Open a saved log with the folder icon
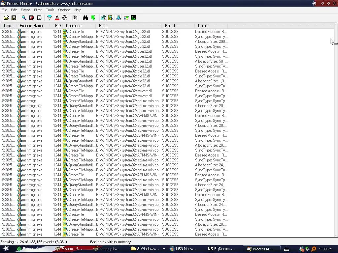 tap(7, 18)
